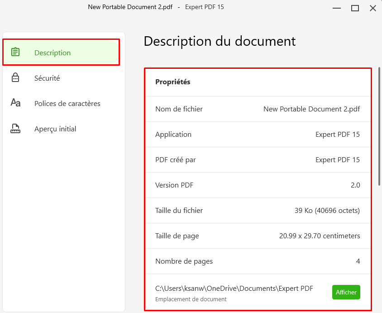This screenshot has height=313, width=382.
Task: Switch to the Sécurité tab
Action: pyautogui.click(x=61, y=78)
